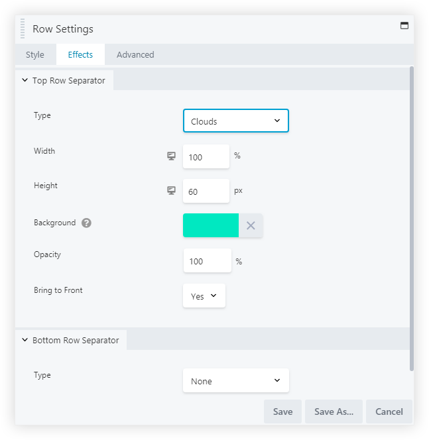
Task: Clear the Background color with X
Action: click(251, 225)
